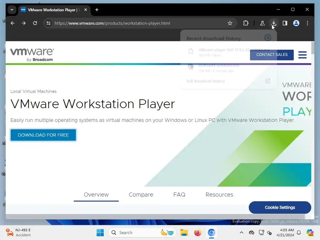Click the taskbar Search box

coord(142,232)
